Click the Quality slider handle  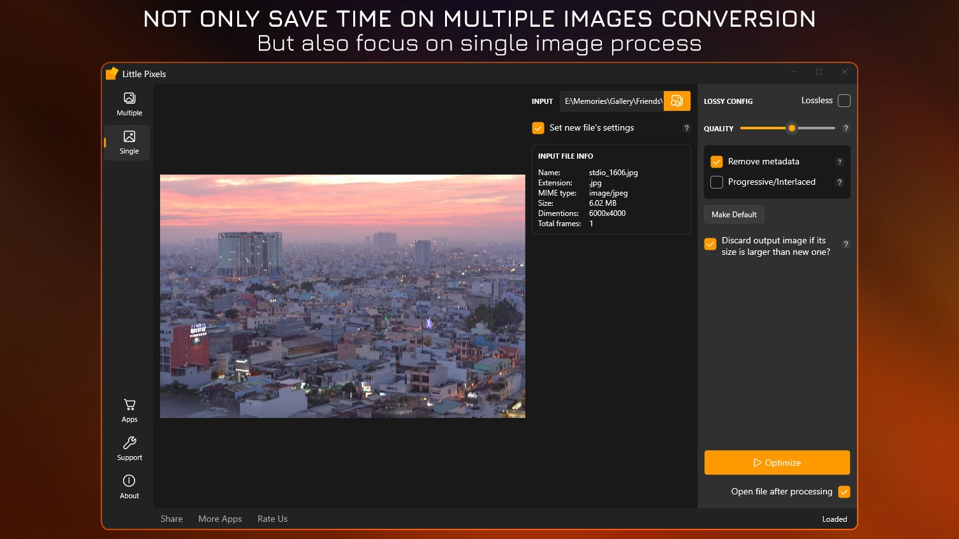click(791, 128)
